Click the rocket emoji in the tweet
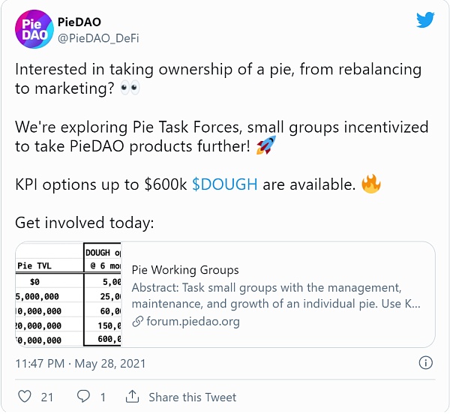450x414 pixels. [x=266, y=145]
